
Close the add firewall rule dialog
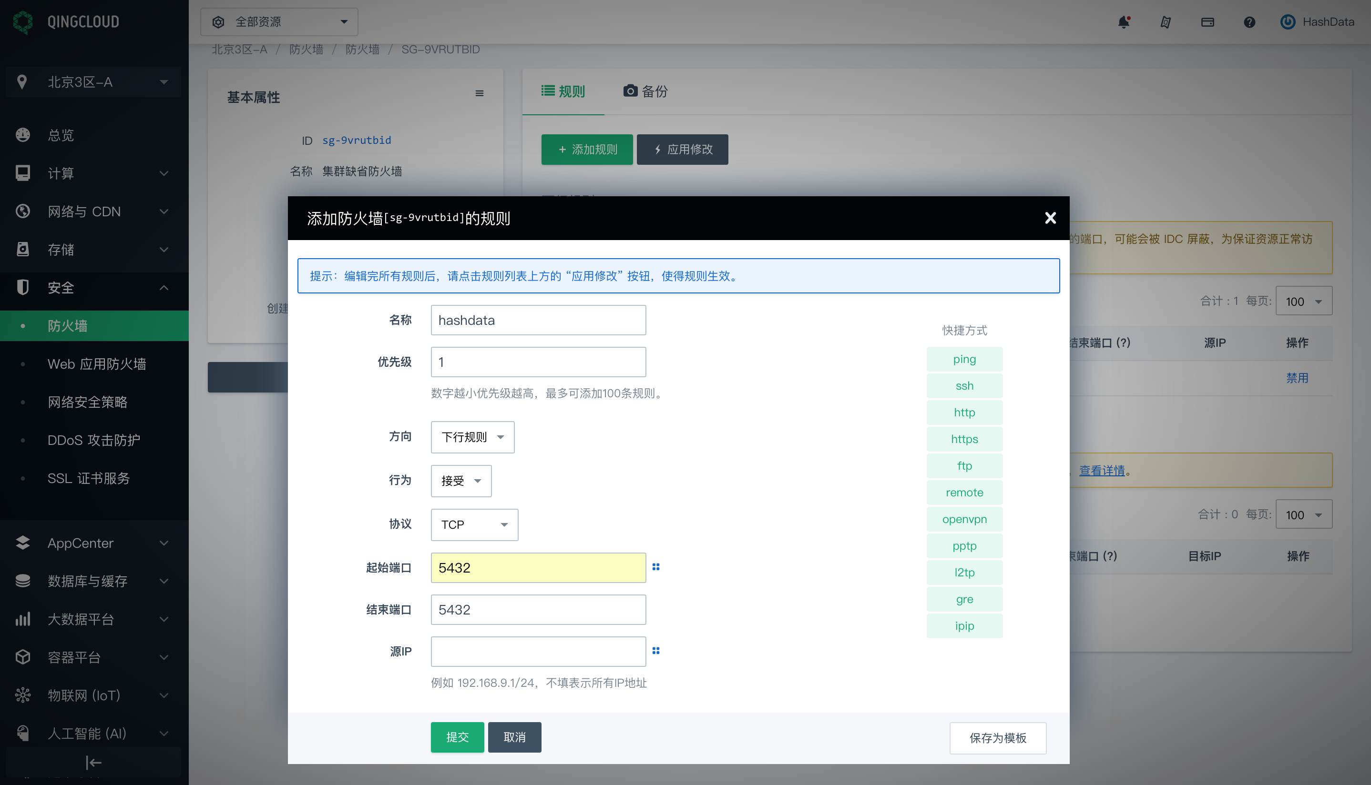click(x=1050, y=218)
